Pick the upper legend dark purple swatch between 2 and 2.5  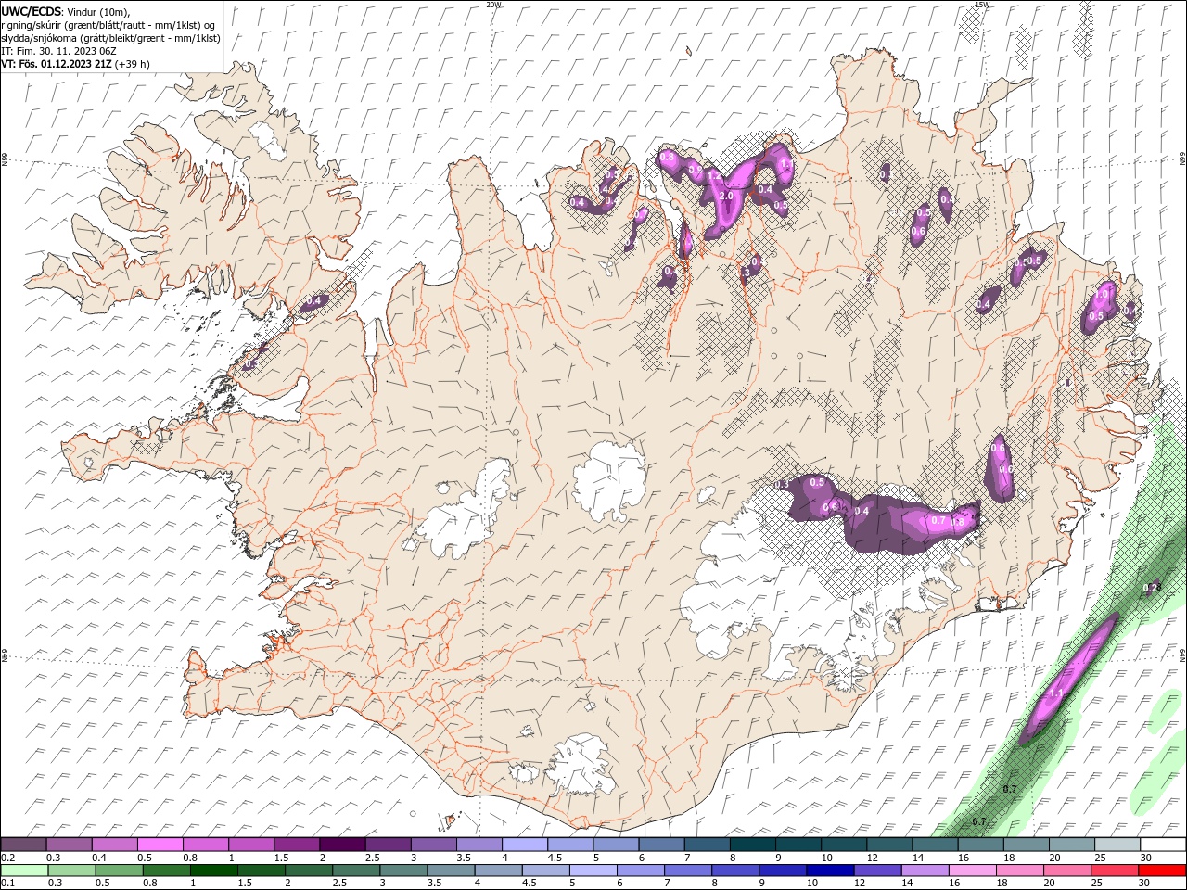(x=342, y=845)
